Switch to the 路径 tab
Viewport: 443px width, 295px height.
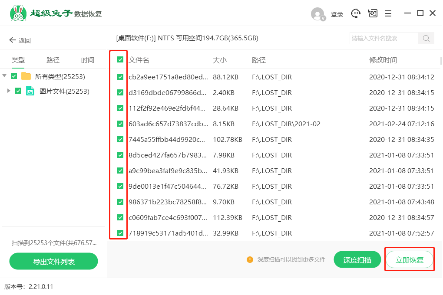pos(53,60)
